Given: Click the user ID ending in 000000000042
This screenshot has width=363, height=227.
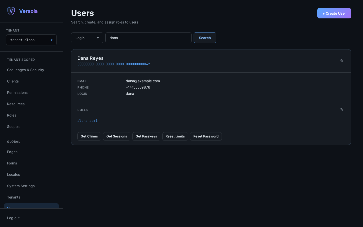Looking at the screenshot, I should pyautogui.click(x=114, y=64).
